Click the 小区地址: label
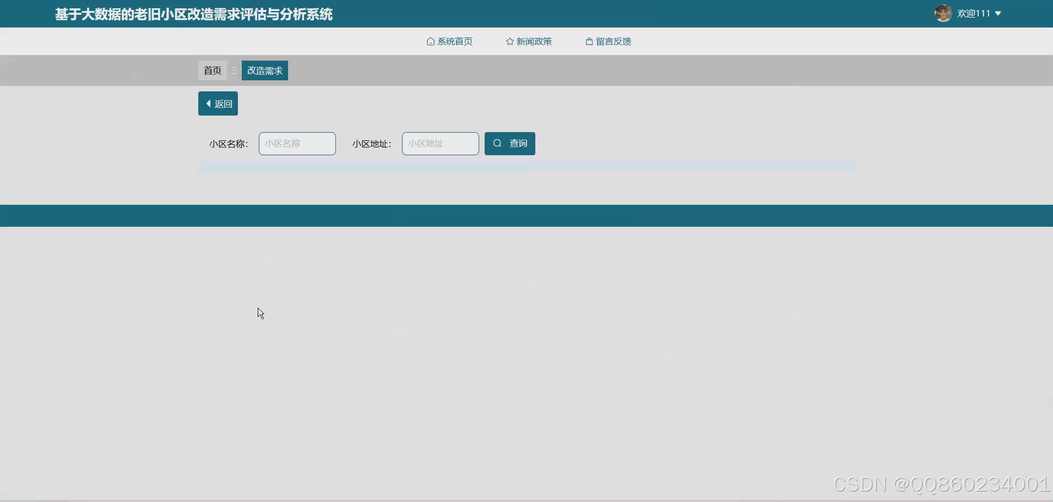Viewport: 1053px width, 502px height. [x=372, y=144]
